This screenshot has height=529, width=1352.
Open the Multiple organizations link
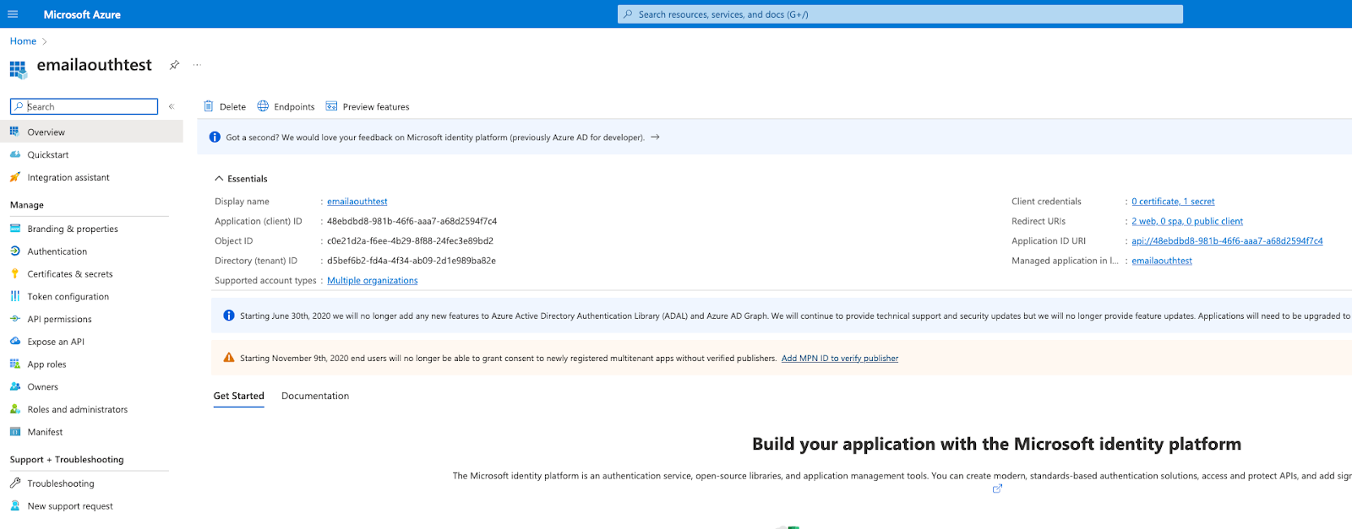point(373,280)
